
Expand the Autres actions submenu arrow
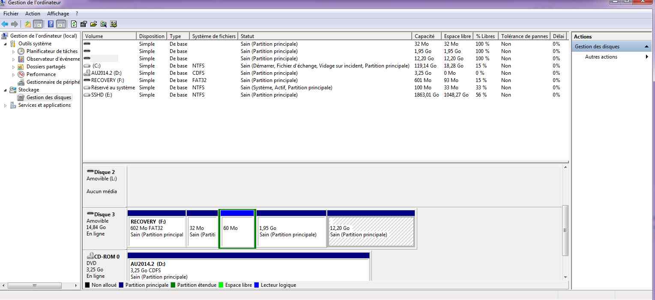pyautogui.click(x=647, y=57)
